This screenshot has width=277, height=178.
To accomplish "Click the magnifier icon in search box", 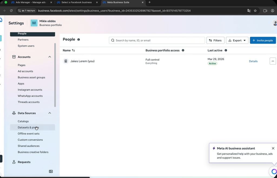I will (x=113, y=40).
